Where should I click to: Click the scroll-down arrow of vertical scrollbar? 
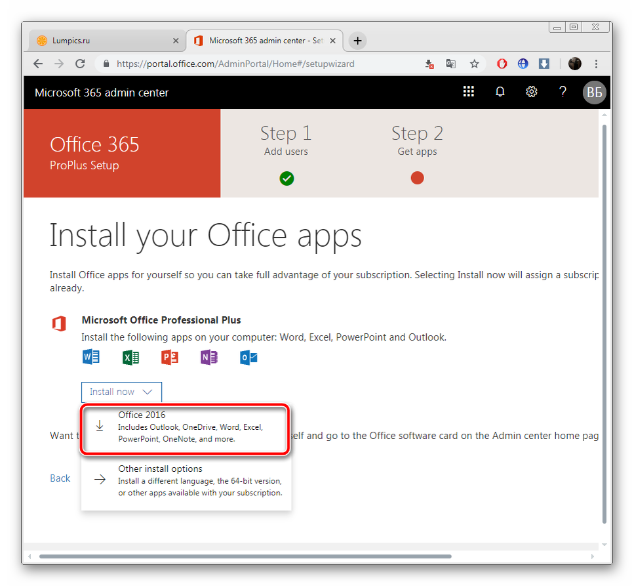point(604,545)
